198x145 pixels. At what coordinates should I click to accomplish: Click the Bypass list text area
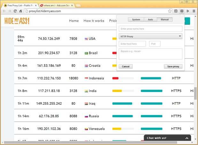(150, 54)
